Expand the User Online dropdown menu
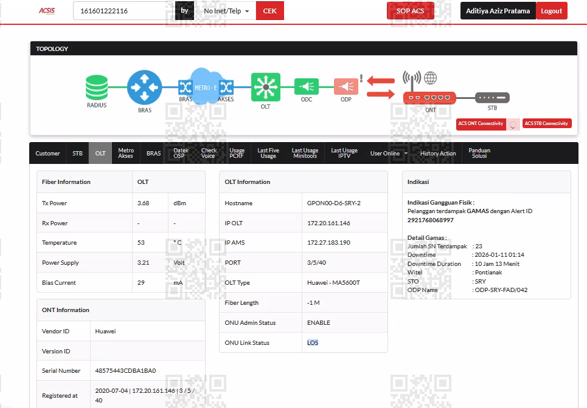Screen dimensions: 587x408 click(389, 153)
